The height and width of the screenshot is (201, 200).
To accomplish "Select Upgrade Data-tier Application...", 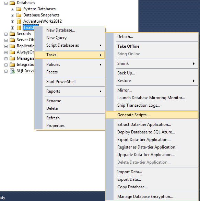I will pyautogui.click(x=152, y=155).
